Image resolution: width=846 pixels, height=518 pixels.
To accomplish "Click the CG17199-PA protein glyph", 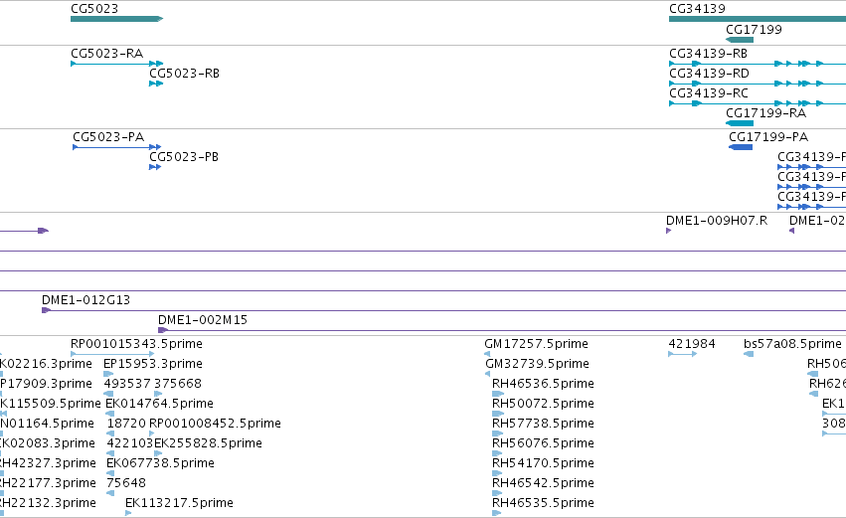I will (741, 147).
